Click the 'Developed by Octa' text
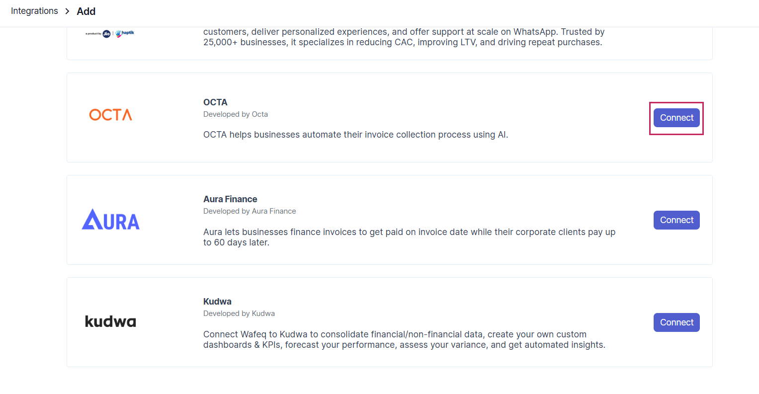The height and width of the screenshot is (394, 759). (x=236, y=114)
